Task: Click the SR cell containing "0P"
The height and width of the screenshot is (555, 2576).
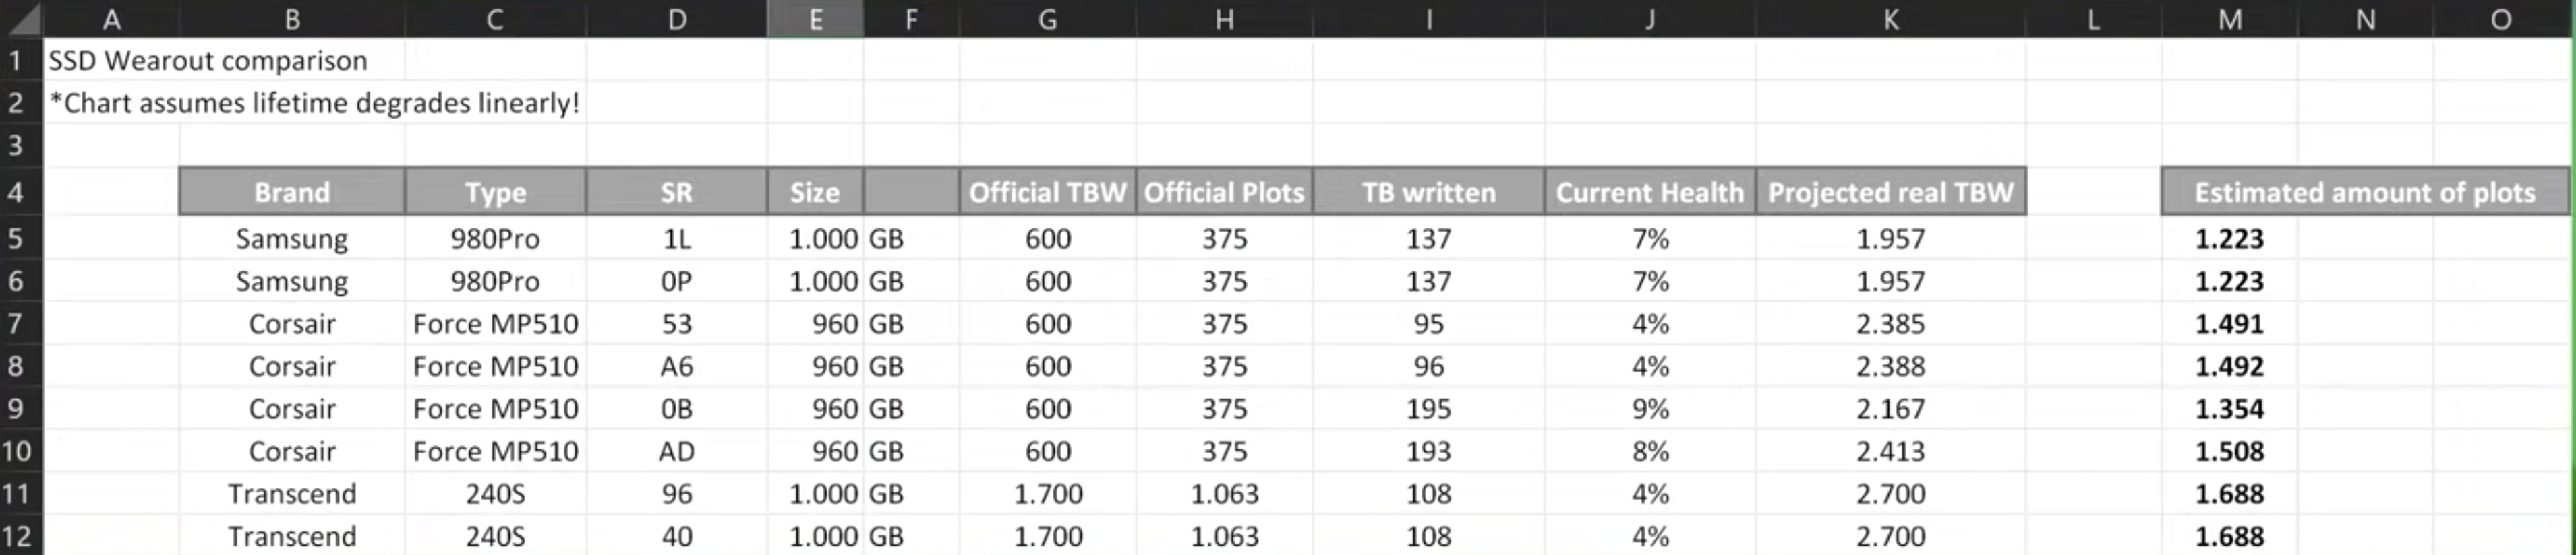Action: [x=676, y=282]
